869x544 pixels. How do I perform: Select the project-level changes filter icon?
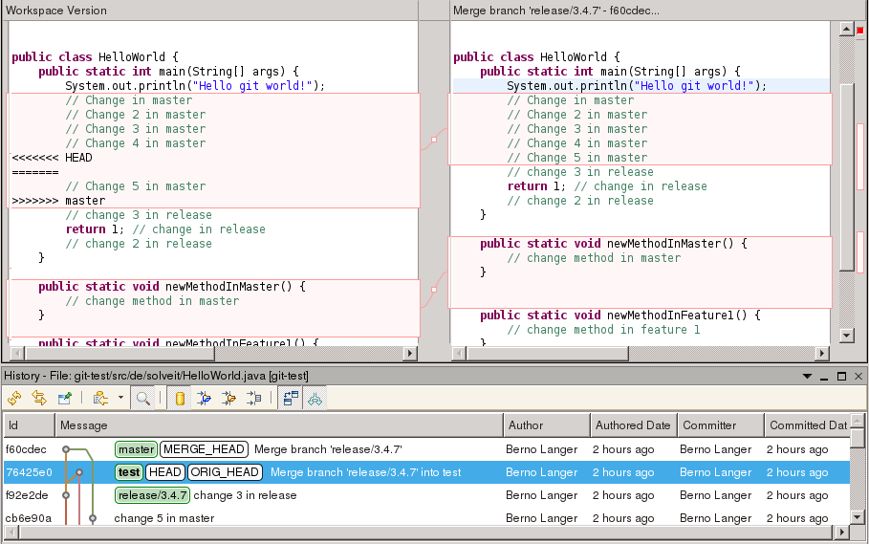(205, 399)
